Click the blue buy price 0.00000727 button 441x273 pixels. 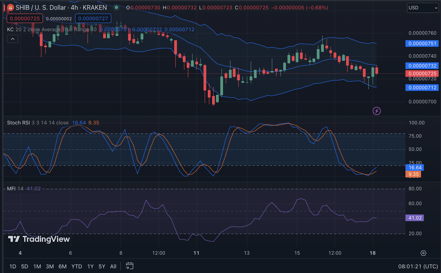[93, 19]
